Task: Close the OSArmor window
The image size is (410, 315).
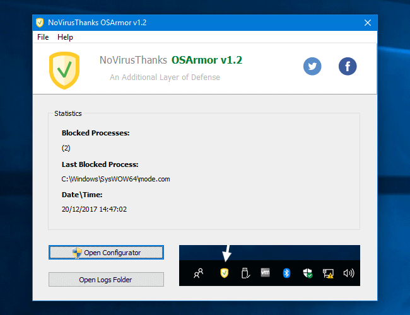Action: (368, 23)
